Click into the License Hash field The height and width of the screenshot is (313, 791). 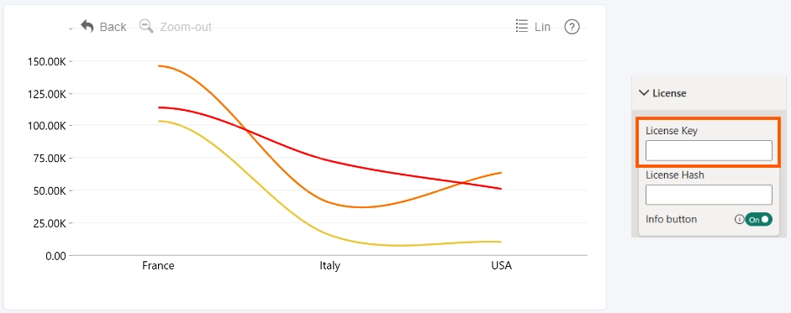pyautogui.click(x=709, y=195)
